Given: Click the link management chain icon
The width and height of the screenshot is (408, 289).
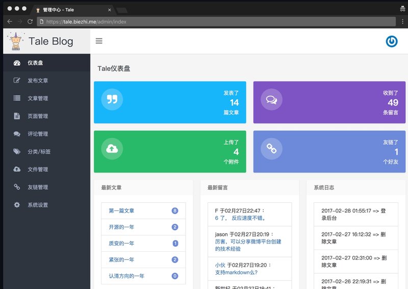Looking at the screenshot, I should pyautogui.click(x=17, y=187).
